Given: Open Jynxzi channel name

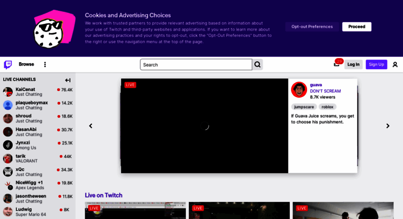Looking at the screenshot, I should click(x=23, y=142).
